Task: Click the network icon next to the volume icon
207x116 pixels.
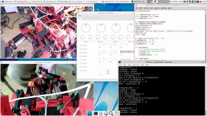Action: 187,2
